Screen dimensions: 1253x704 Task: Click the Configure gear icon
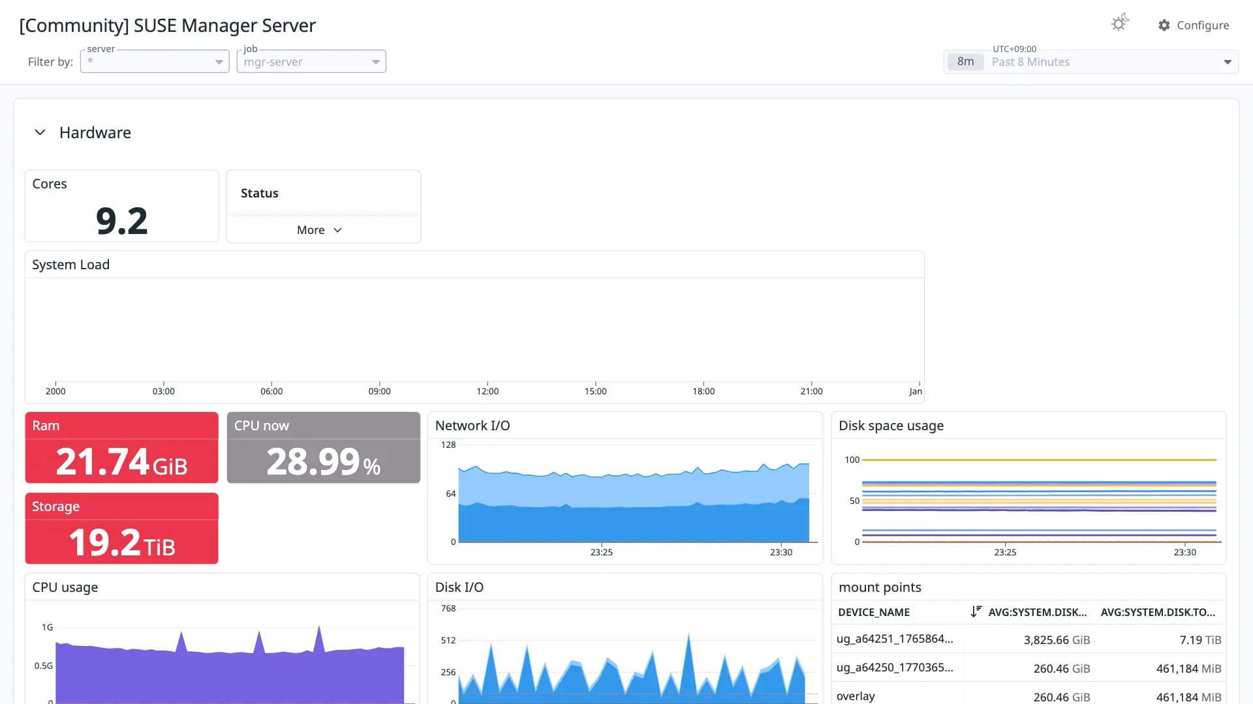[x=1164, y=25]
